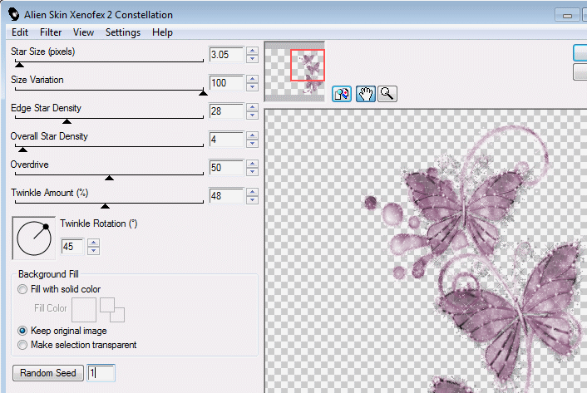Click the Twinkle Amount slider handle
This screenshot has height=393, width=587.
coord(106,206)
